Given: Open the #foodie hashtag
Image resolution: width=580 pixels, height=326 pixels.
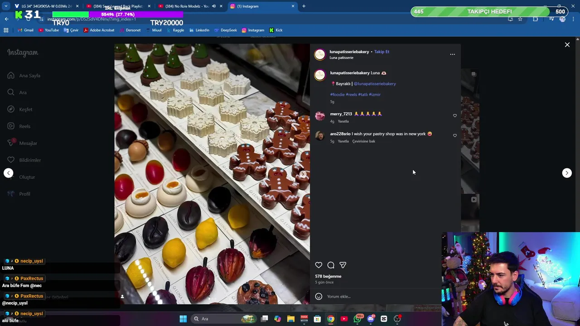Looking at the screenshot, I should coord(337,95).
